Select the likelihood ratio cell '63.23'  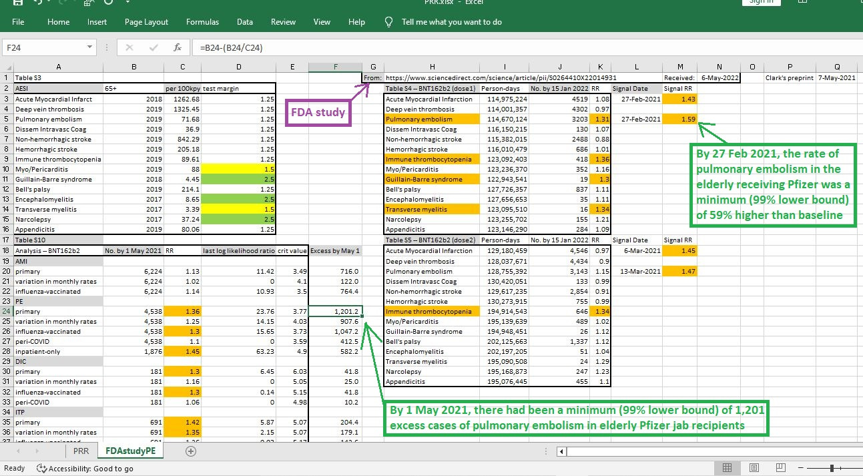(238, 352)
